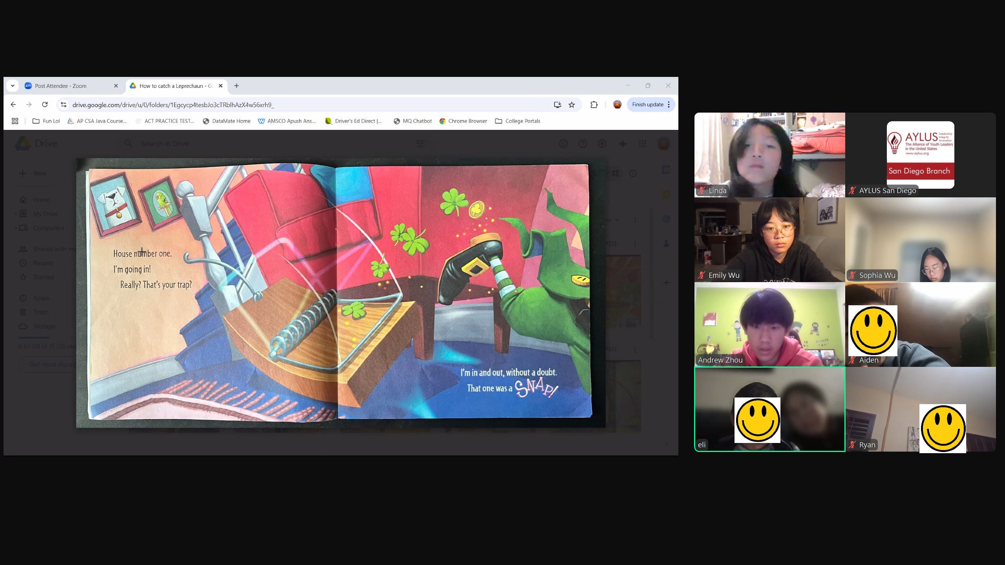Open Chrome Browser bookmark
The height and width of the screenshot is (565, 1005).
tap(463, 121)
